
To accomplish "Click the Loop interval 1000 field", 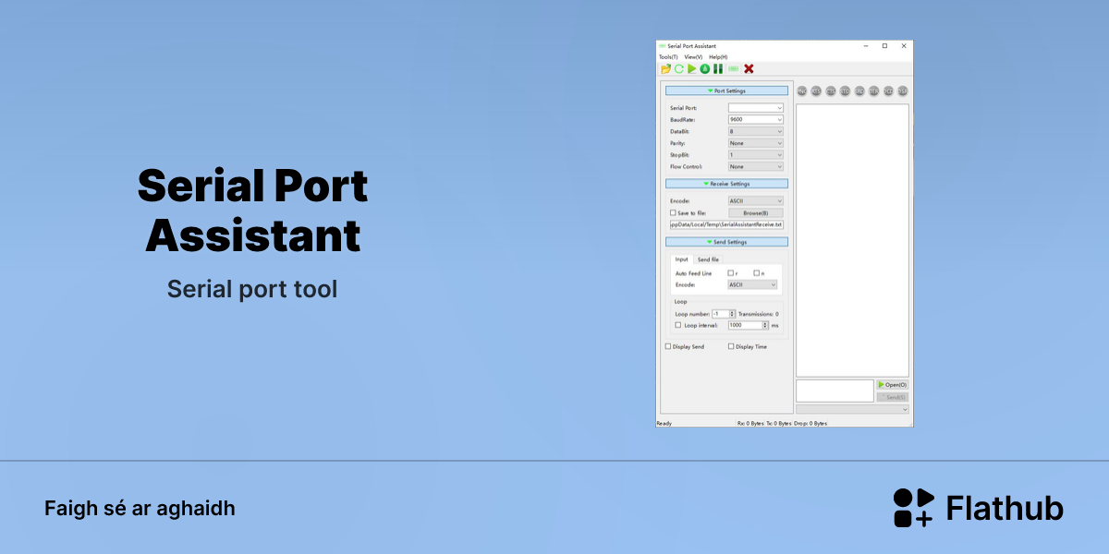I will click(745, 325).
